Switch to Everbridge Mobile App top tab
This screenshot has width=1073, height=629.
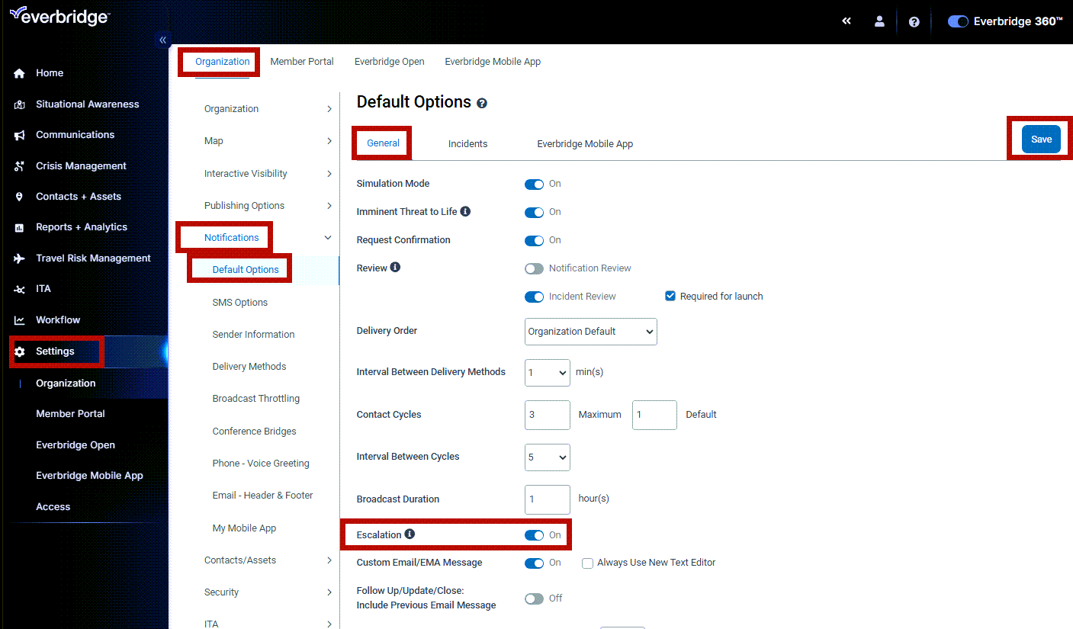pos(493,62)
